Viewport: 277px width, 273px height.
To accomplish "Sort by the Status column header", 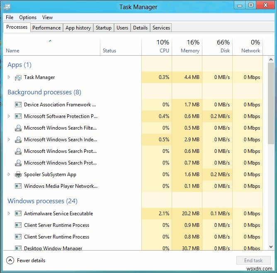I will click(121, 47).
